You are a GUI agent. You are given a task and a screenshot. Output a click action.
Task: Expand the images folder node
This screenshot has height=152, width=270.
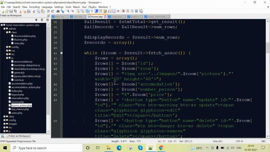point(5,124)
